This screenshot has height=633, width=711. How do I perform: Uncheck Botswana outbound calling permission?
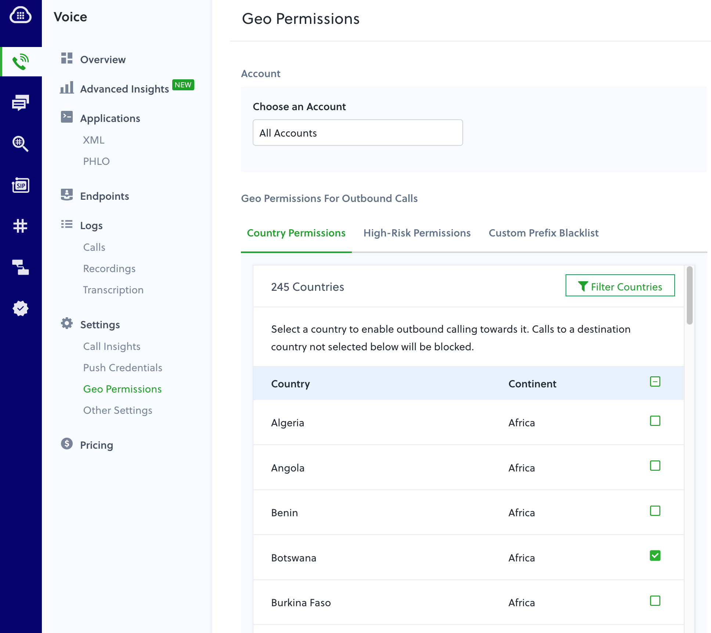(655, 556)
